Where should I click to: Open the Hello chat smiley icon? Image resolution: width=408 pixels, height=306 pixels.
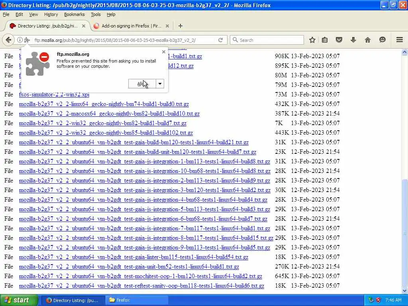(382, 40)
